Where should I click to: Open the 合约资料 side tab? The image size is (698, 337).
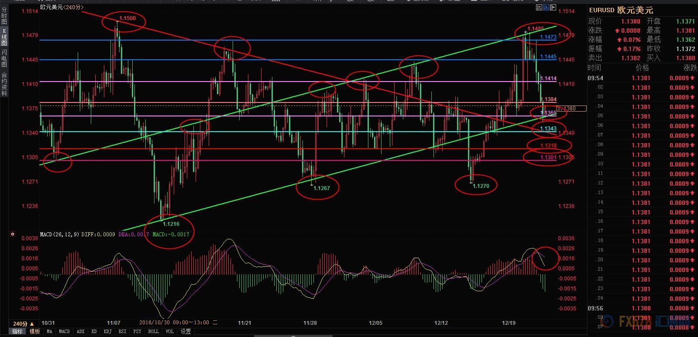point(4,84)
